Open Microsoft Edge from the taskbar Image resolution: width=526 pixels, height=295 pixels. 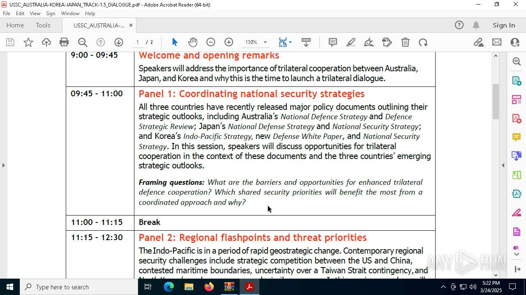point(169,287)
